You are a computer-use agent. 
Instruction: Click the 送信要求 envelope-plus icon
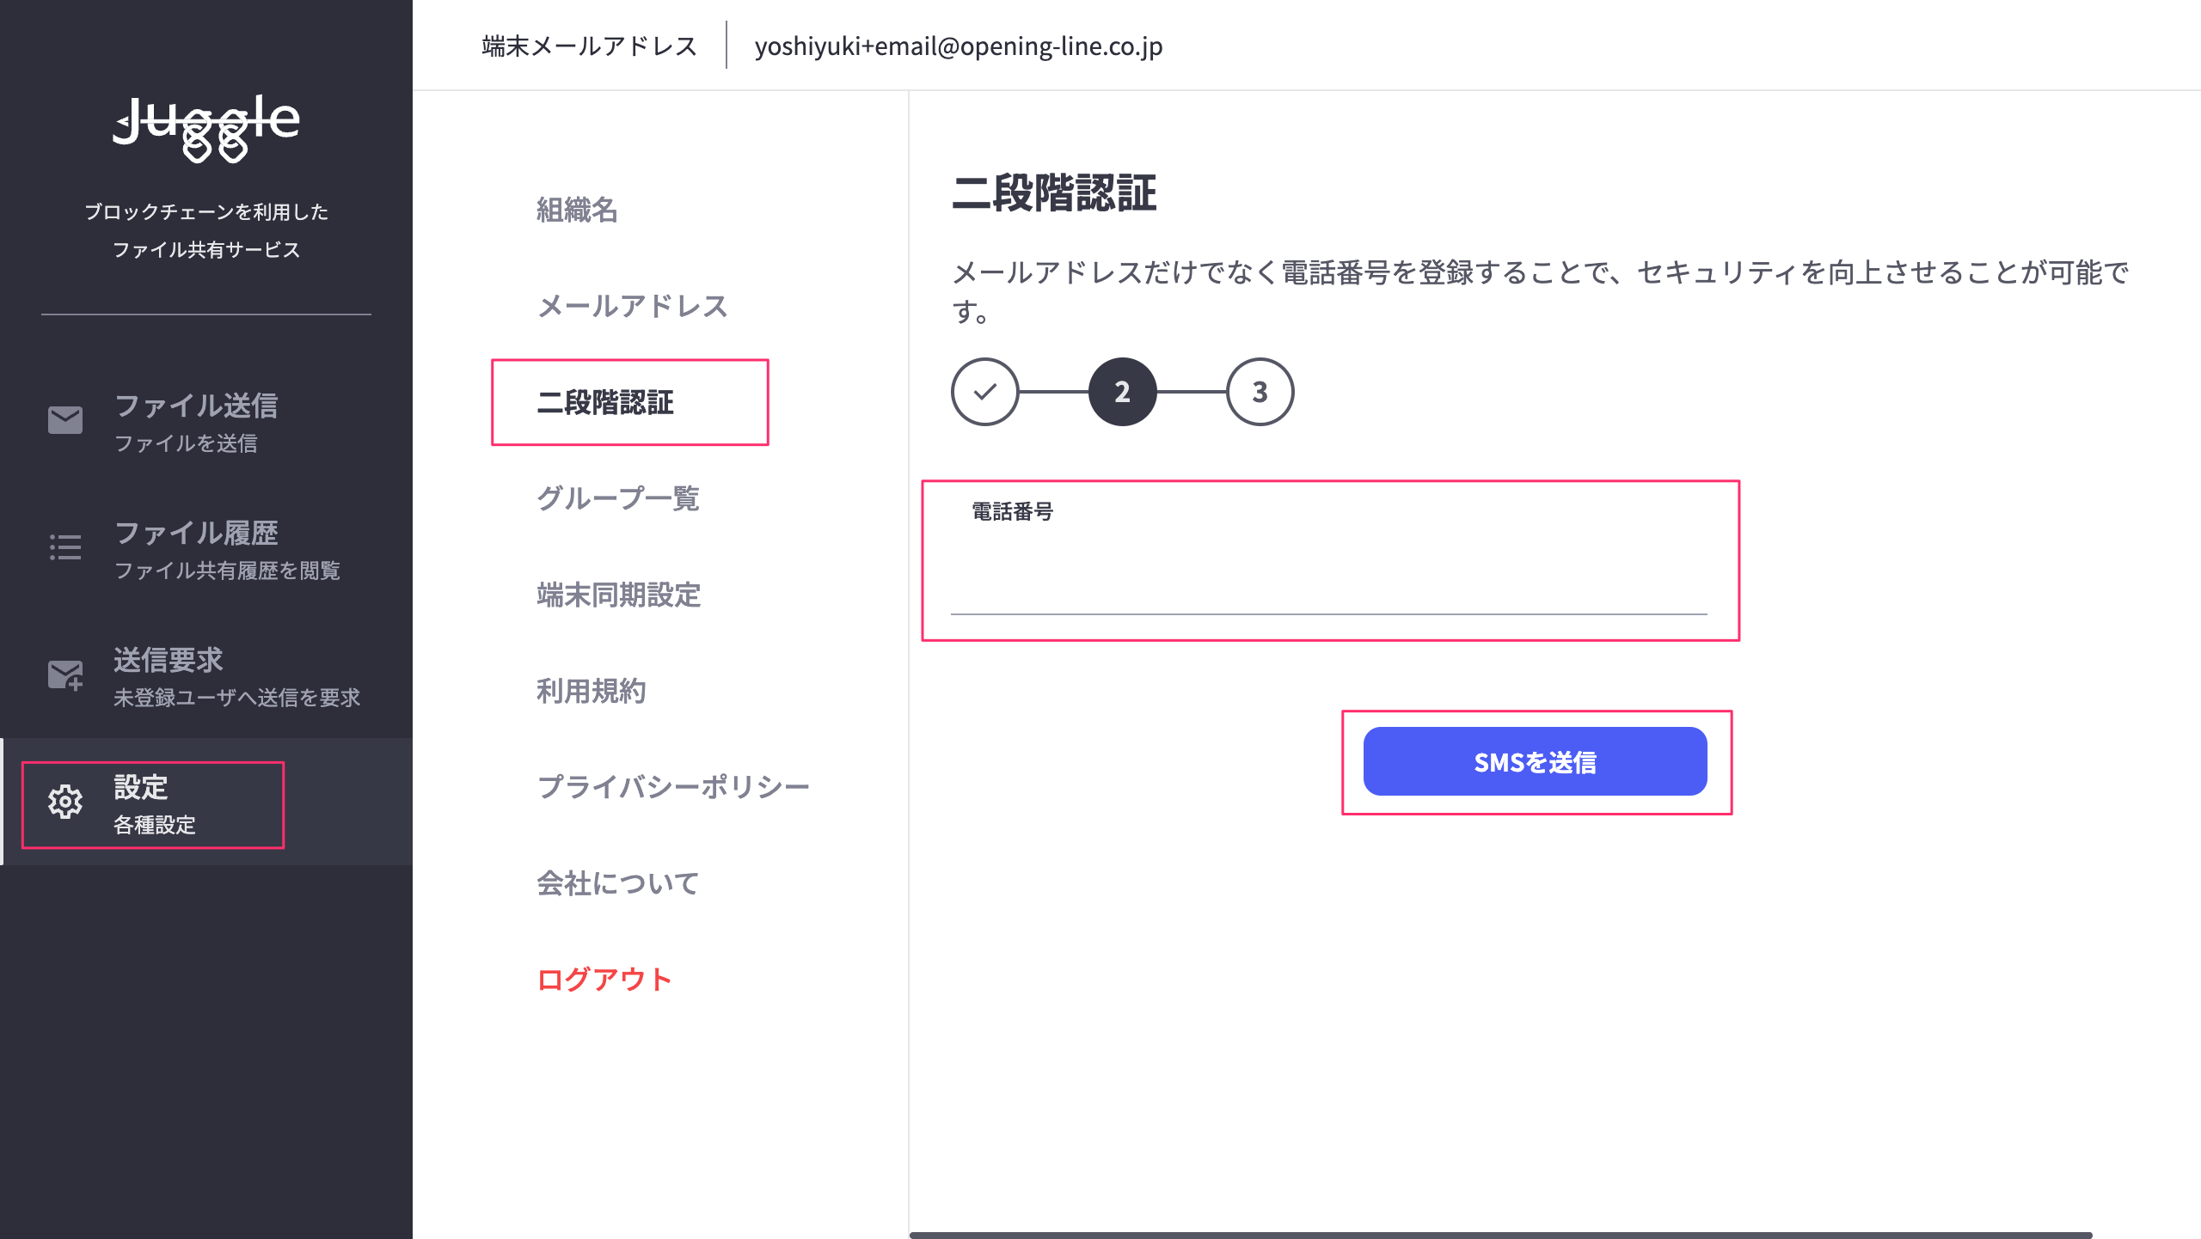[65, 675]
